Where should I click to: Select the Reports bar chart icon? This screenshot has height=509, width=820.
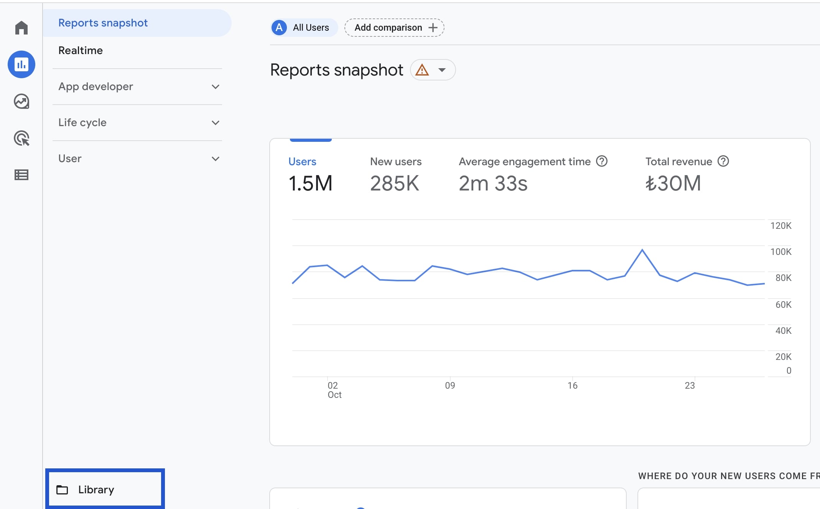[x=21, y=64]
